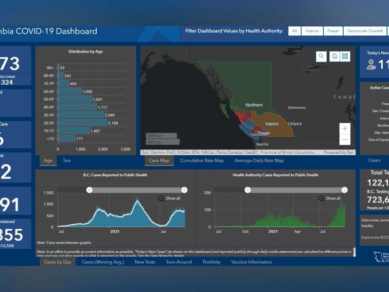The height and width of the screenshot is (292, 389).
Task: Switch to the Sex distribution tab
Action: click(67, 160)
